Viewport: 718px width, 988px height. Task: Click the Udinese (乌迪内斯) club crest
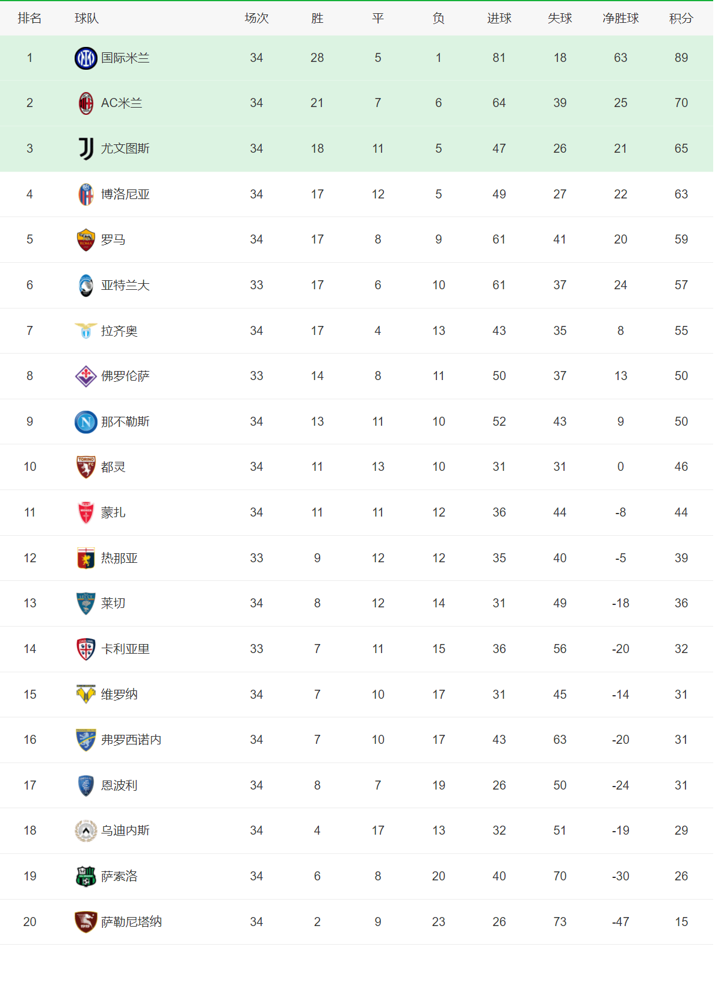(x=86, y=831)
